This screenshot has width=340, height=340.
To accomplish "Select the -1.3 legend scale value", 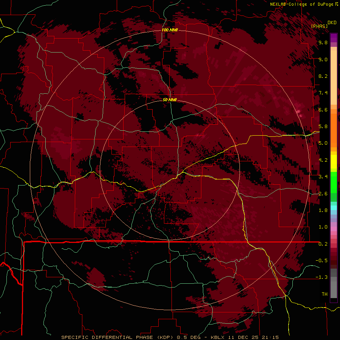I will pos(321,277).
